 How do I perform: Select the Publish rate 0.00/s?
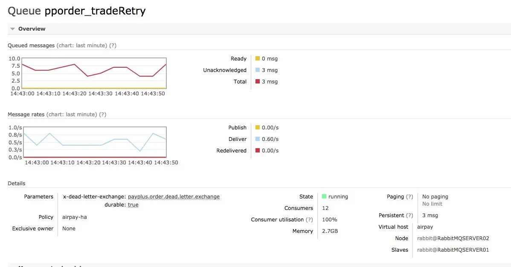click(x=270, y=128)
